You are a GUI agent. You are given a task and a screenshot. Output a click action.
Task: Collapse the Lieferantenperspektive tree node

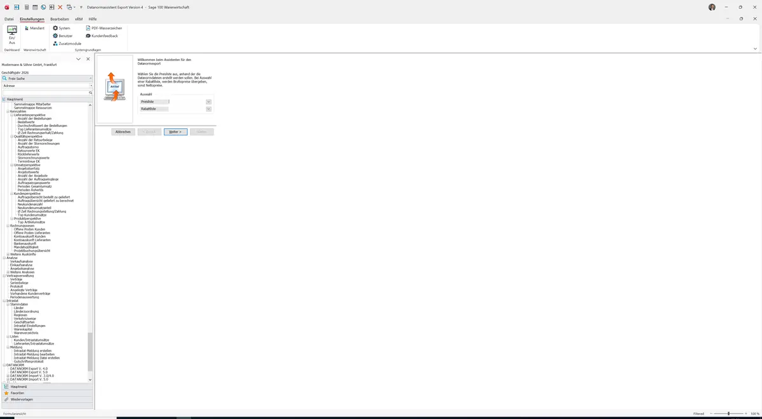tap(12, 115)
